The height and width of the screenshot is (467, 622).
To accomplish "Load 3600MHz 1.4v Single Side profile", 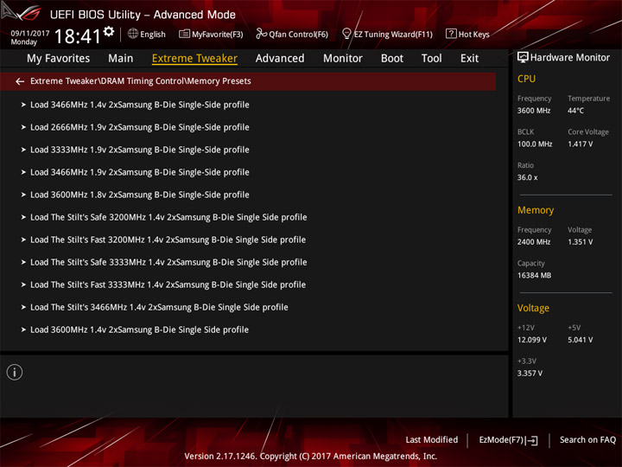I will click(x=139, y=330).
